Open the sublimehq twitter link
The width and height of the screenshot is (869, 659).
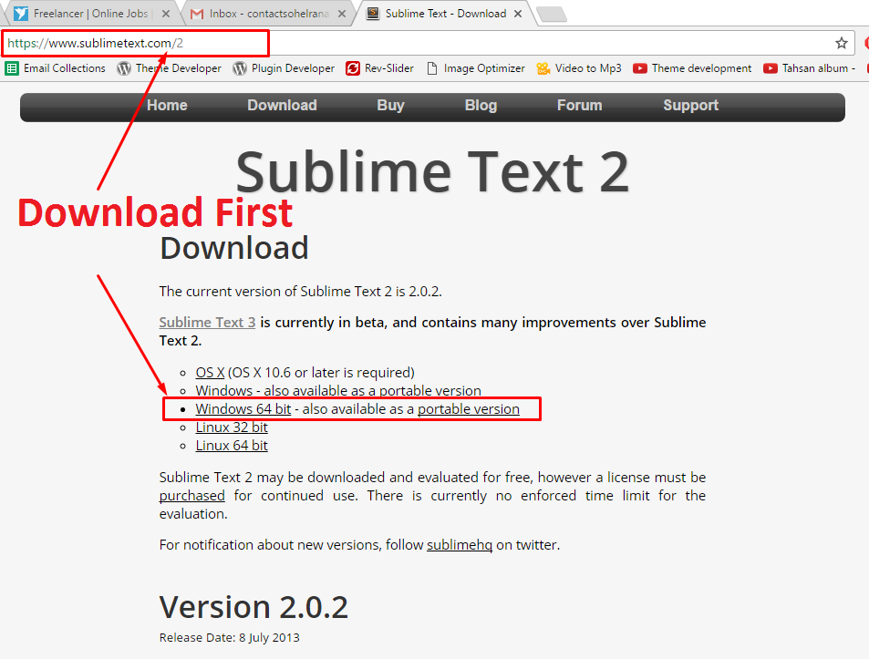460,545
